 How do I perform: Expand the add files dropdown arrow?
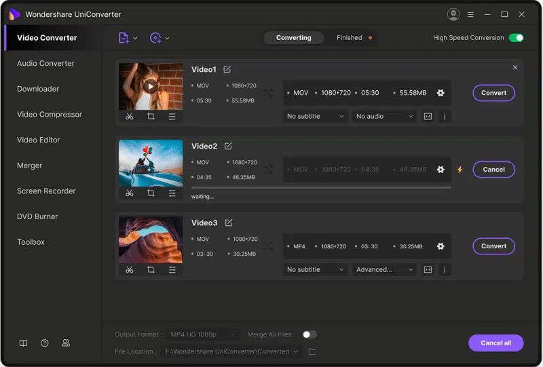click(135, 38)
